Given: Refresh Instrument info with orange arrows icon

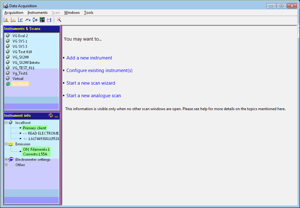Looking at the screenshot, I should point(51,115).
